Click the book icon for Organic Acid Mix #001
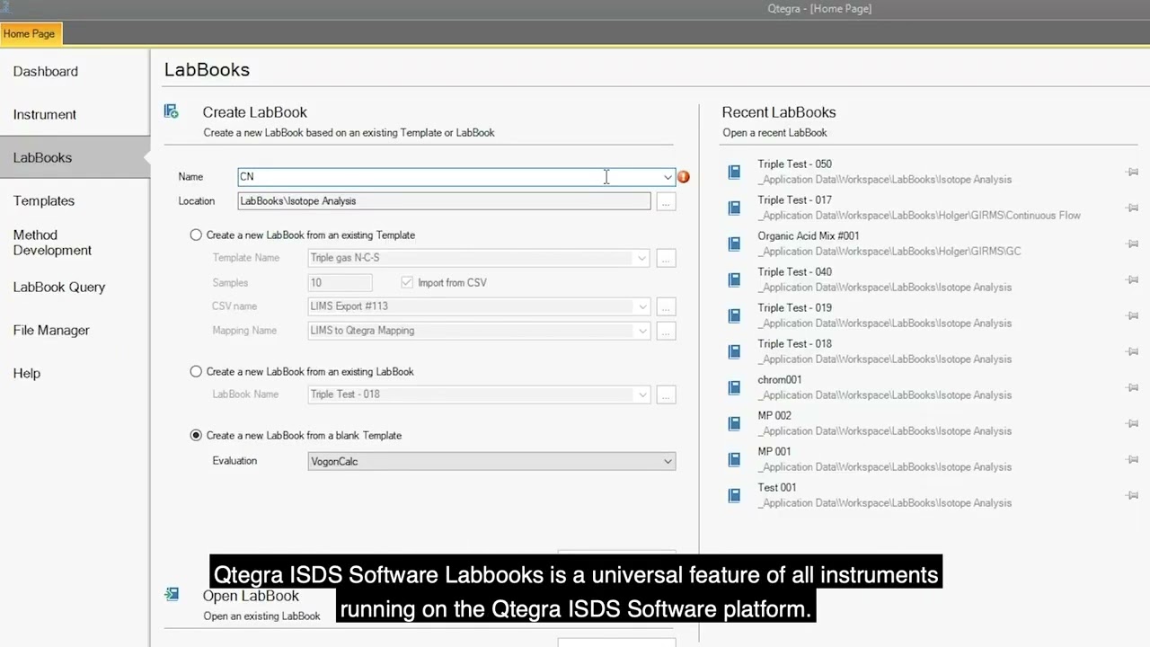1150x647 pixels. (x=734, y=244)
